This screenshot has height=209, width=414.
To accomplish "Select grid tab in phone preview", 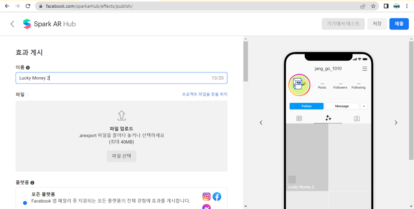I will (299, 119).
